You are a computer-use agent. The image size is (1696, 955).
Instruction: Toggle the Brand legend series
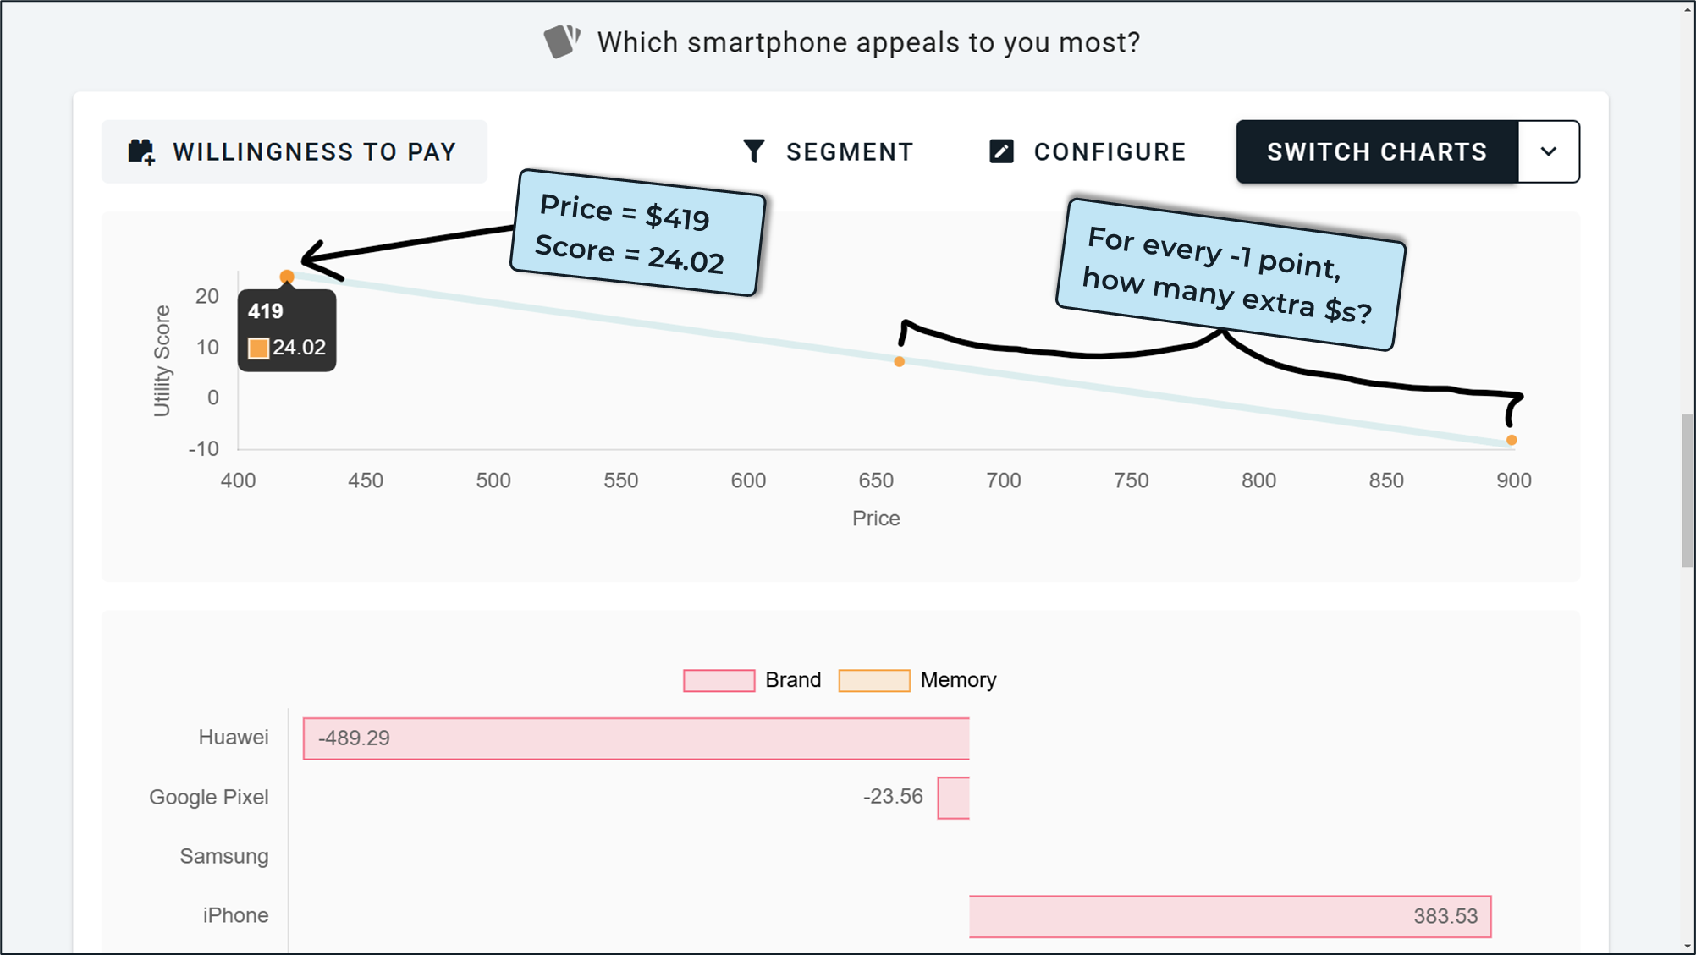(792, 680)
